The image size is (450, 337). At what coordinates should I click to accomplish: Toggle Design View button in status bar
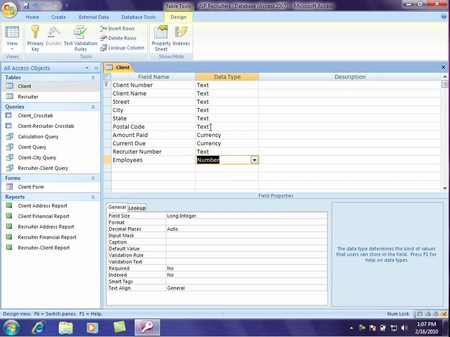(444, 314)
